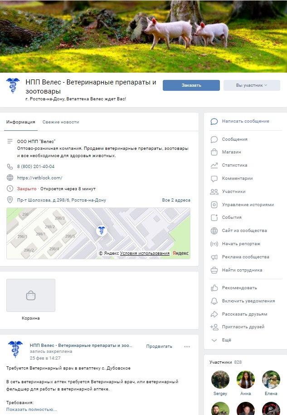Click the Участники 828 heading
The height and width of the screenshot is (415, 287).
click(x=225, y=362)
